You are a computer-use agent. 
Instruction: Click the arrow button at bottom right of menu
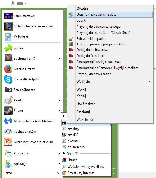114,173
